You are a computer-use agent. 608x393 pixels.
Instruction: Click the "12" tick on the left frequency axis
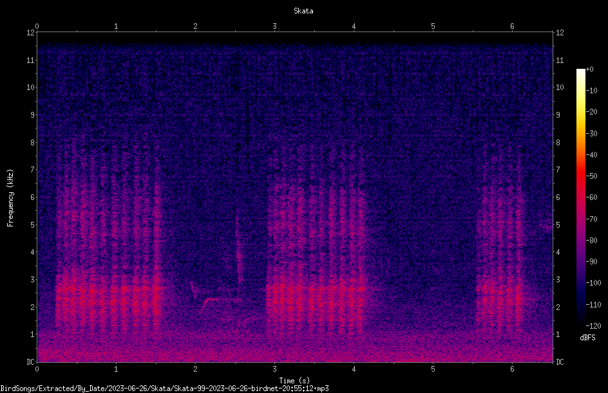point(31,33)
